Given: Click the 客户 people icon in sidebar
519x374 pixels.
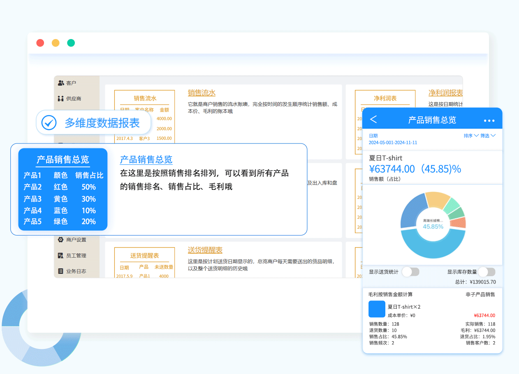Looking at the screenshot, I should (x=61, y=83).
